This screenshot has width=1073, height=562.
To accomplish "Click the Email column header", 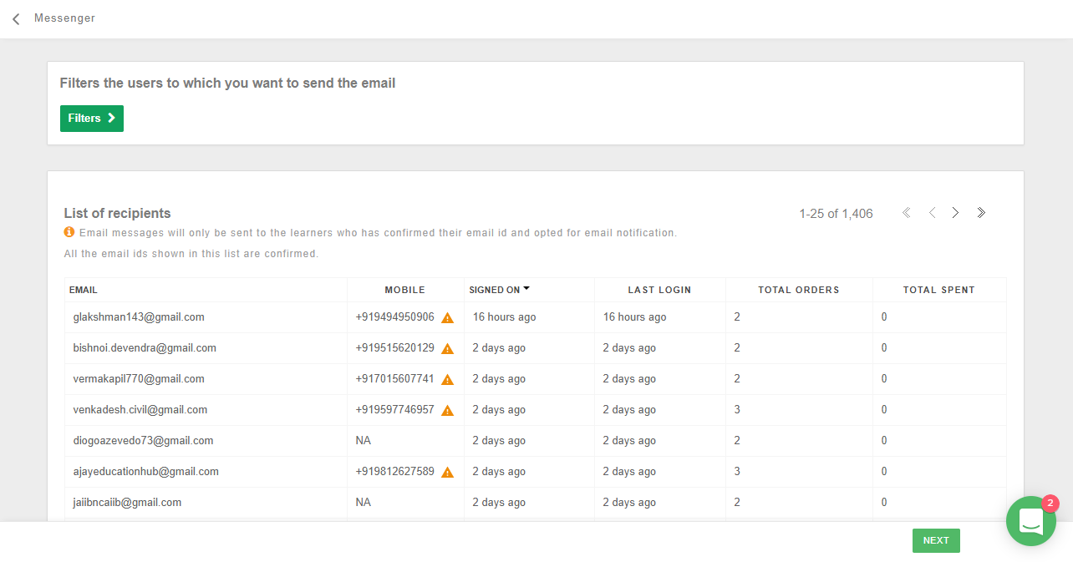I will click(x=84, y=290).
